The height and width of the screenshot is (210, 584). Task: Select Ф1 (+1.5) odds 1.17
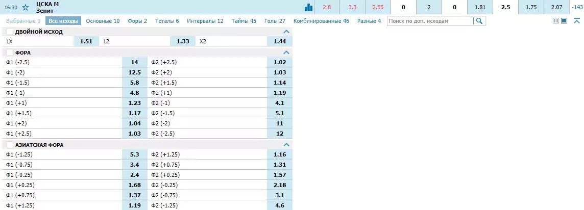[135, 113]
